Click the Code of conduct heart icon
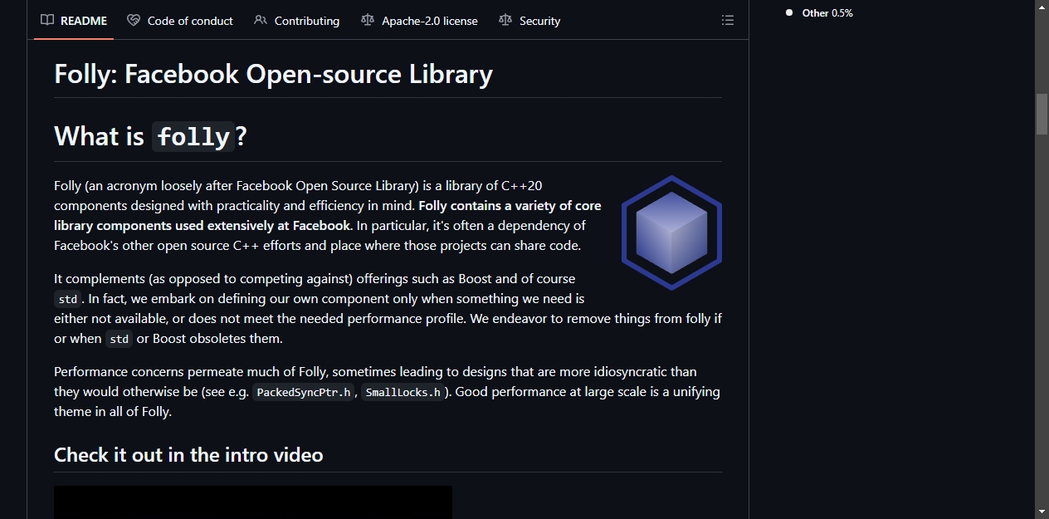Viewport: 1049px width, 519px height. tap(134, 21)
